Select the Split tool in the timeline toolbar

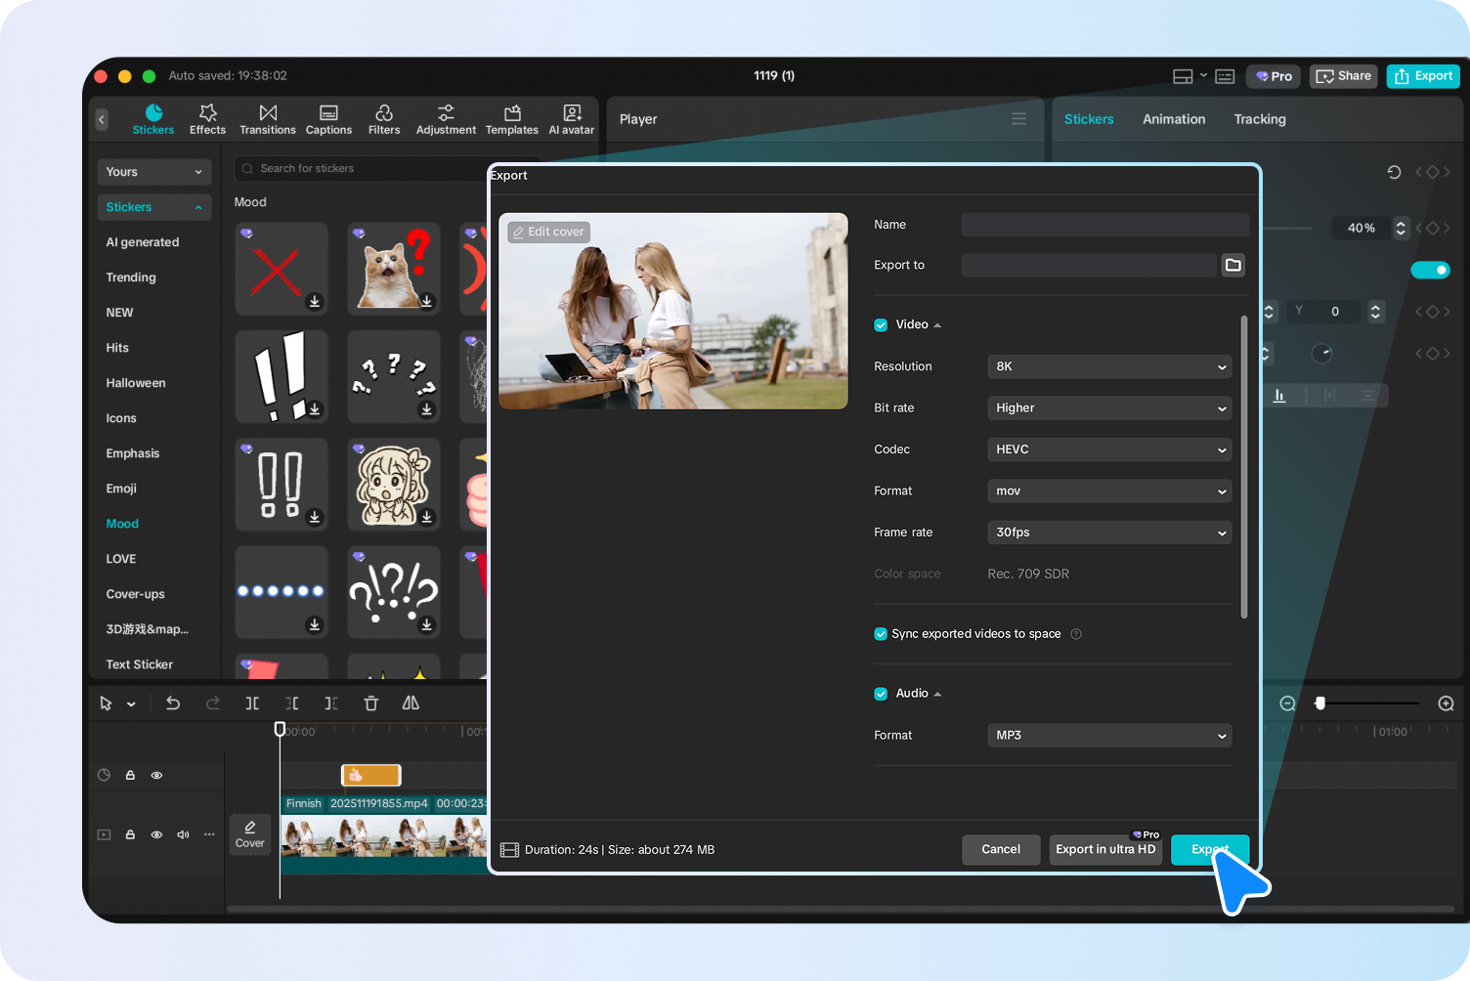(252, 703)
